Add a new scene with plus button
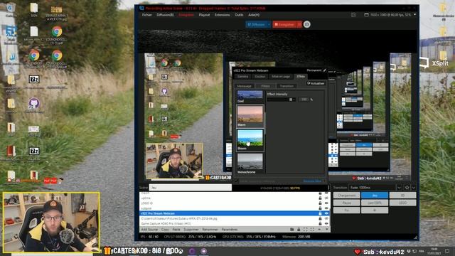This screenshot has height=256, width=455. click(x=375, y=210)
